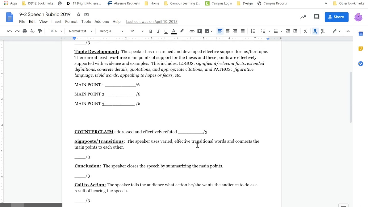Open the editing mode pencil dropdown
The width and height of the screenshot is (368, 207).
point(336,31)
